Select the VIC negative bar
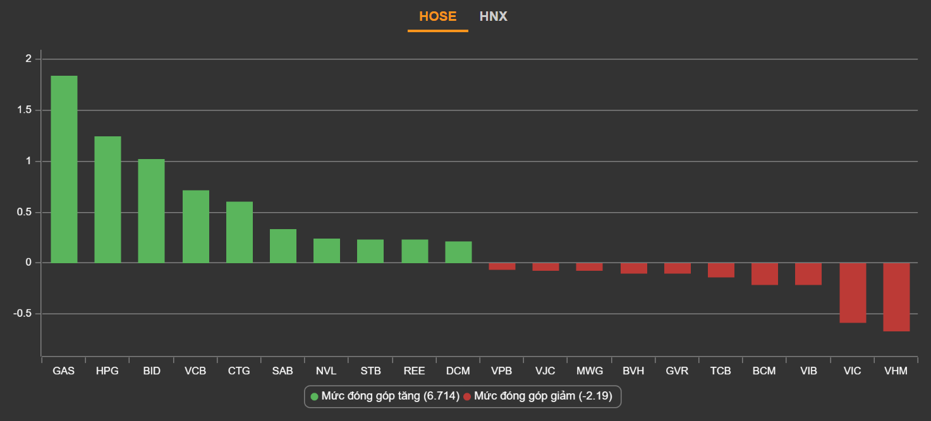This screenshot has height=421, width=931. click(x=853, y=293)
